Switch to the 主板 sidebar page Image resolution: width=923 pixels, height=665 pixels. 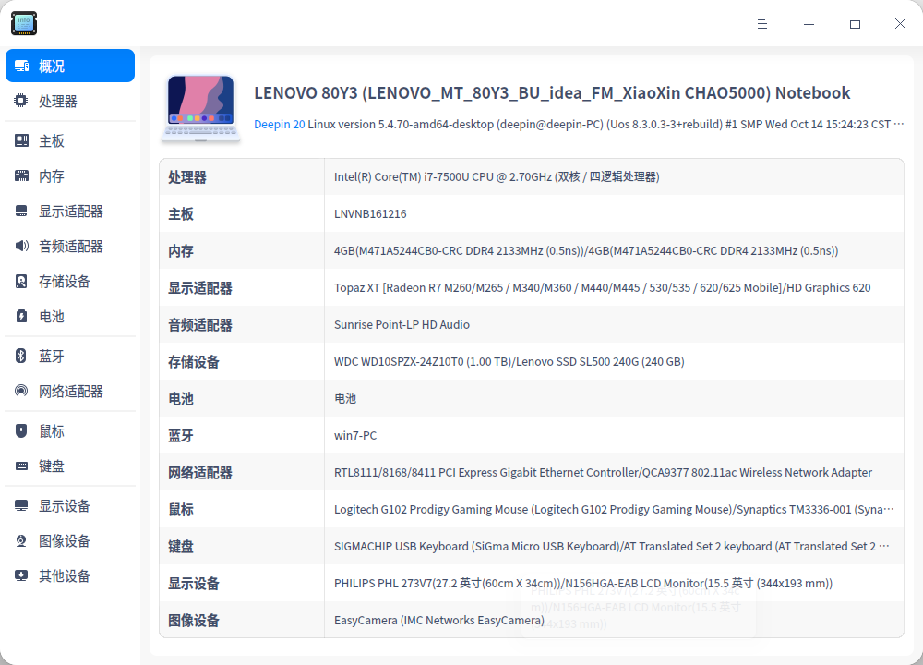pyautogui.click(x=70, y=140)
